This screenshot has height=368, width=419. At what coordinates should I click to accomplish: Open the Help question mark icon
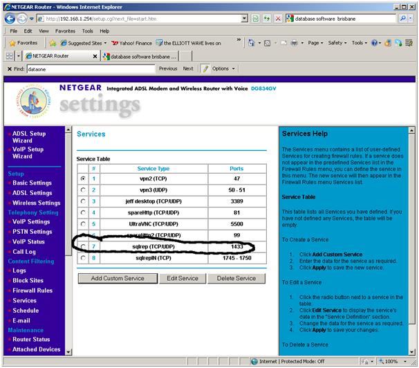[374, 43]
